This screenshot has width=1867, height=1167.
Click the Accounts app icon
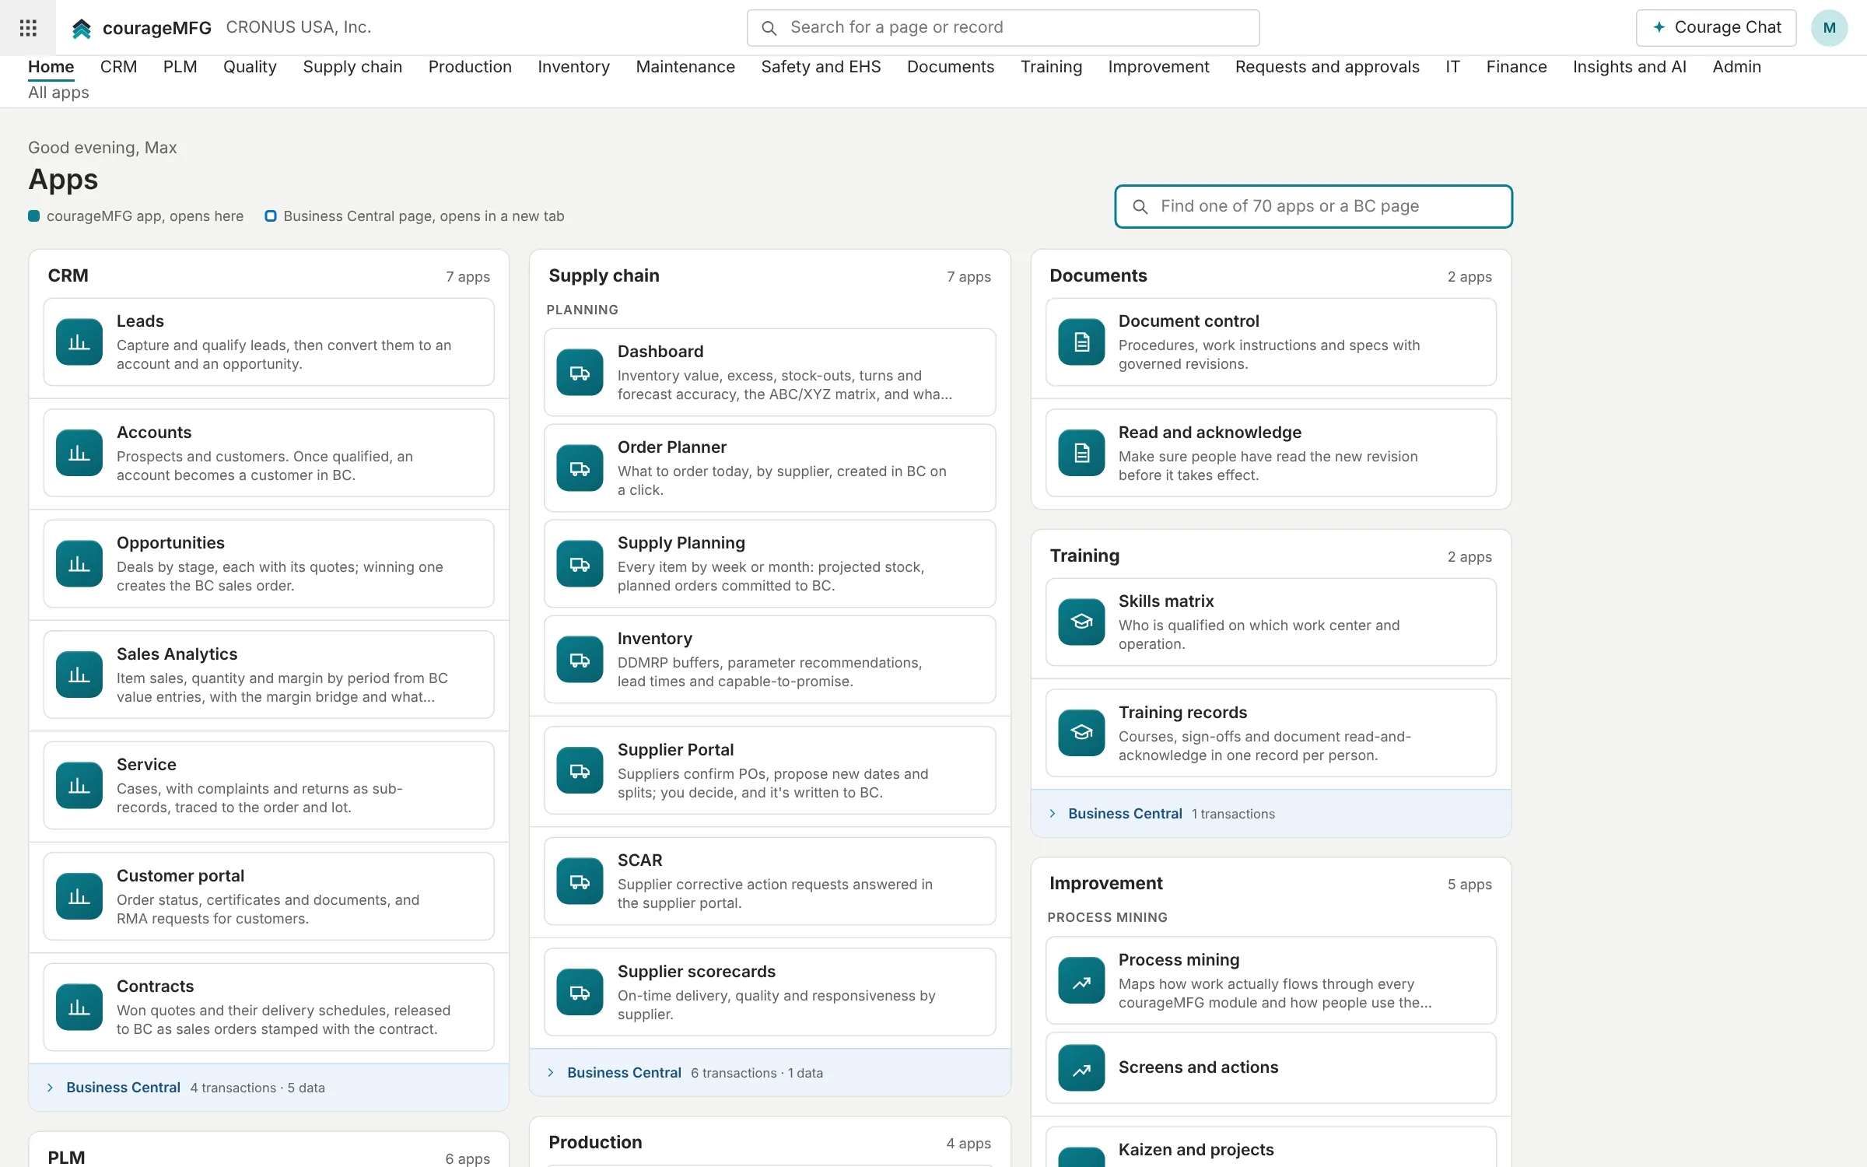(79, 453)
